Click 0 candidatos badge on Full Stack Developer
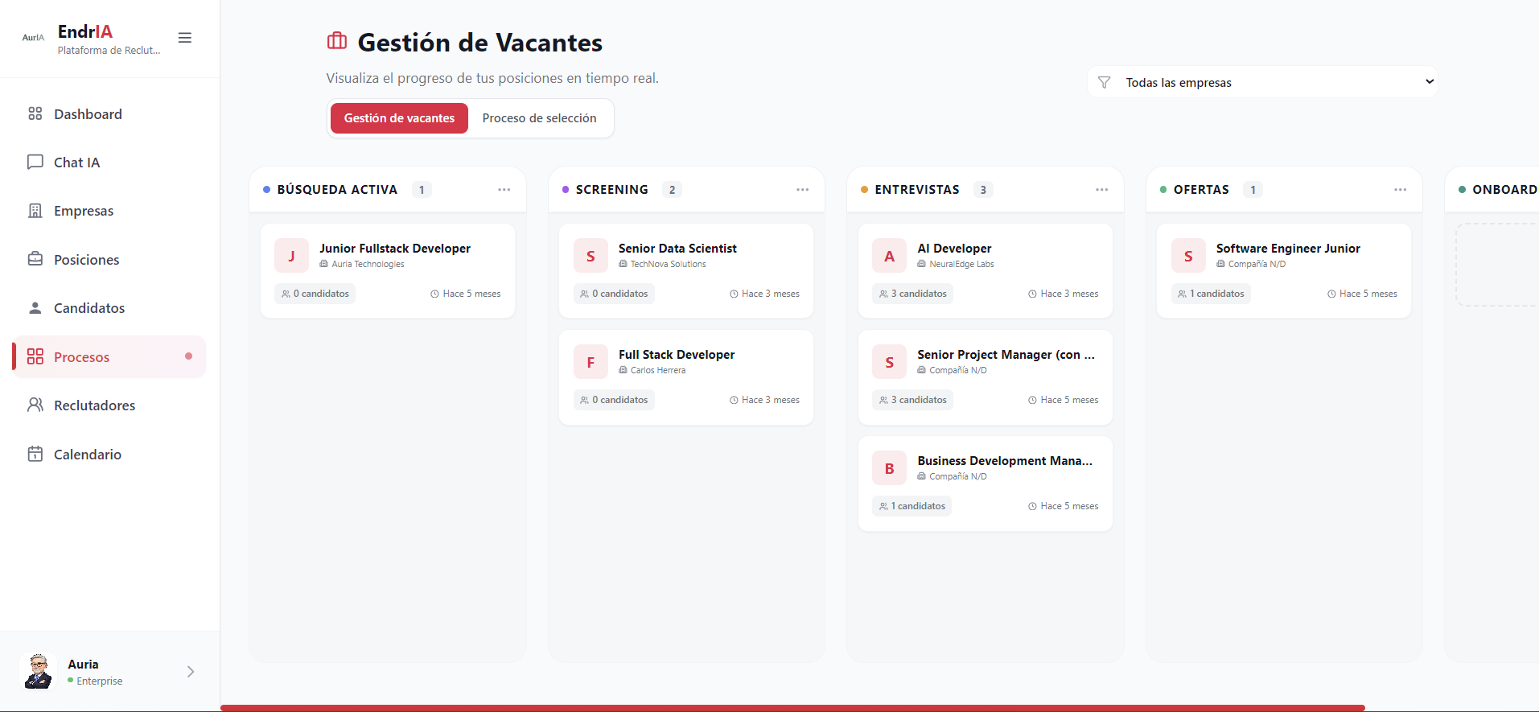Image resolution: width=1539 pixels, height=712 pixels. pos(614,400)
